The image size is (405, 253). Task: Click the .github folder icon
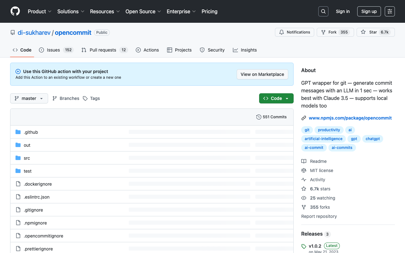(x=18, y=132)
